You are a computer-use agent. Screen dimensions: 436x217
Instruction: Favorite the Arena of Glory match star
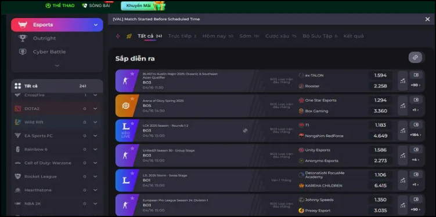(132, 98)
